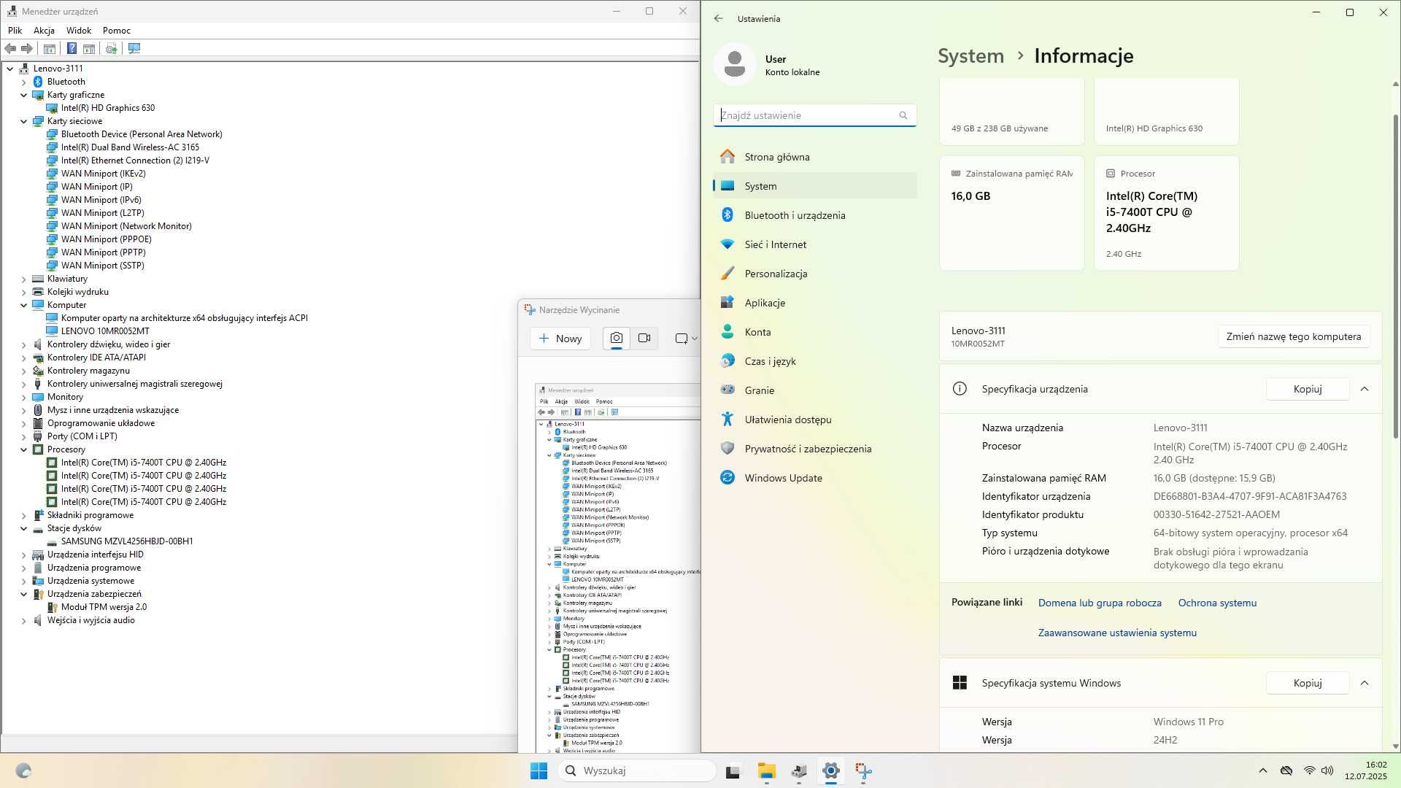Select Intel(R) HD Graphics 630 device
The height and width of the screenshot is (788, 1401).
tap(108, 108)
